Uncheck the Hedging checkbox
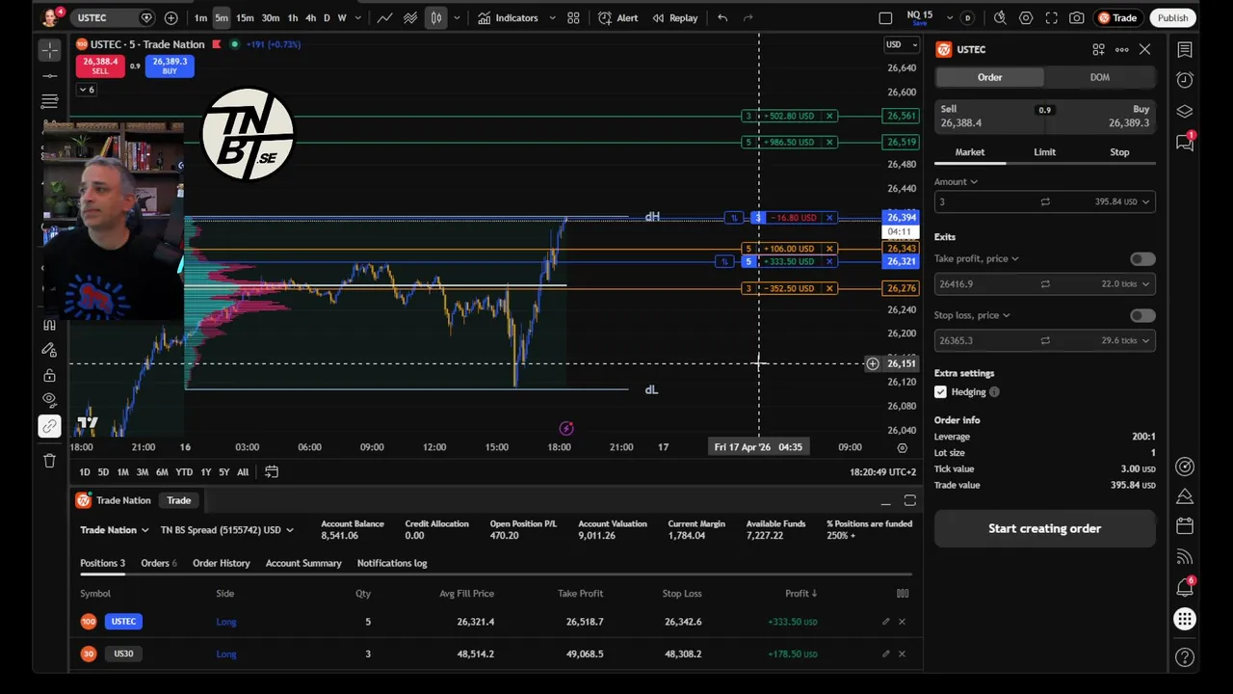 click(x=940, y=391)
